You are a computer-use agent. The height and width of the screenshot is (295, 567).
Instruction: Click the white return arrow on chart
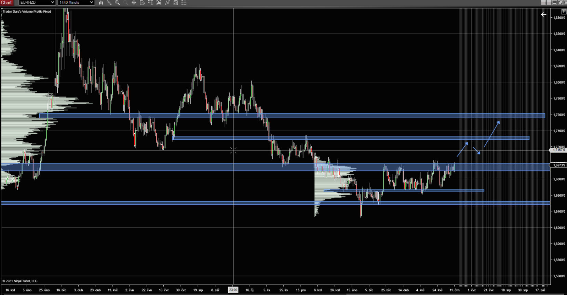(x=543, y=15)
